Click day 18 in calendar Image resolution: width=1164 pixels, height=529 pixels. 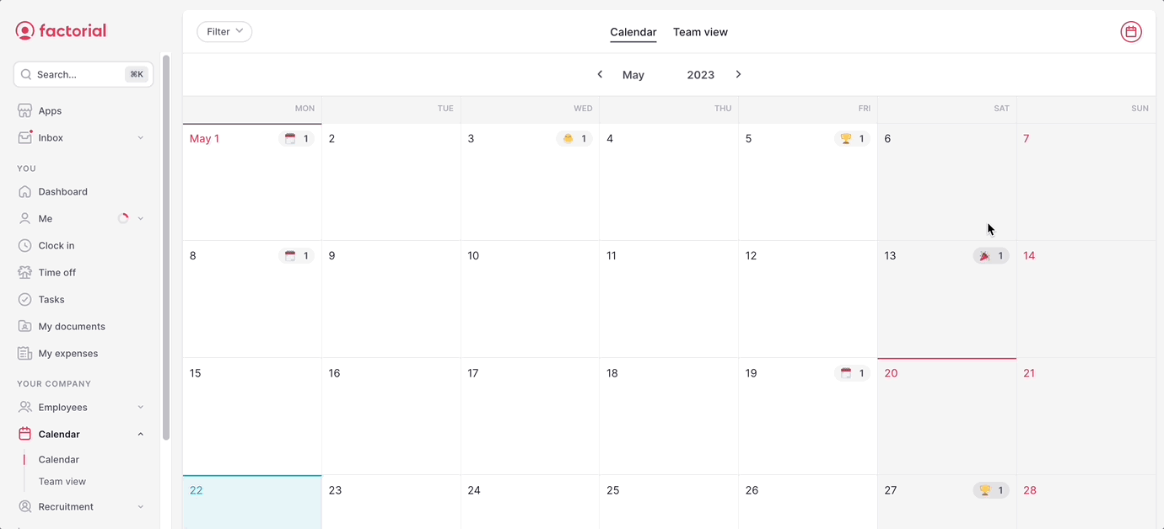click(669, 416)
